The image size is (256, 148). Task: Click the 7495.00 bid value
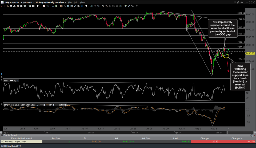[x=96, y=141]
